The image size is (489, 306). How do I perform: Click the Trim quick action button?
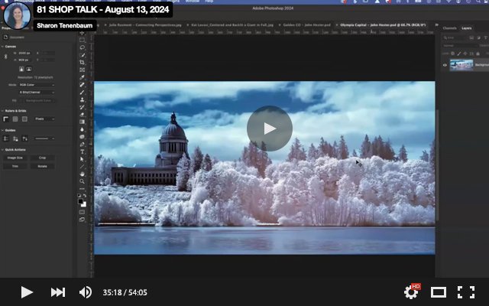click(15, 167)
